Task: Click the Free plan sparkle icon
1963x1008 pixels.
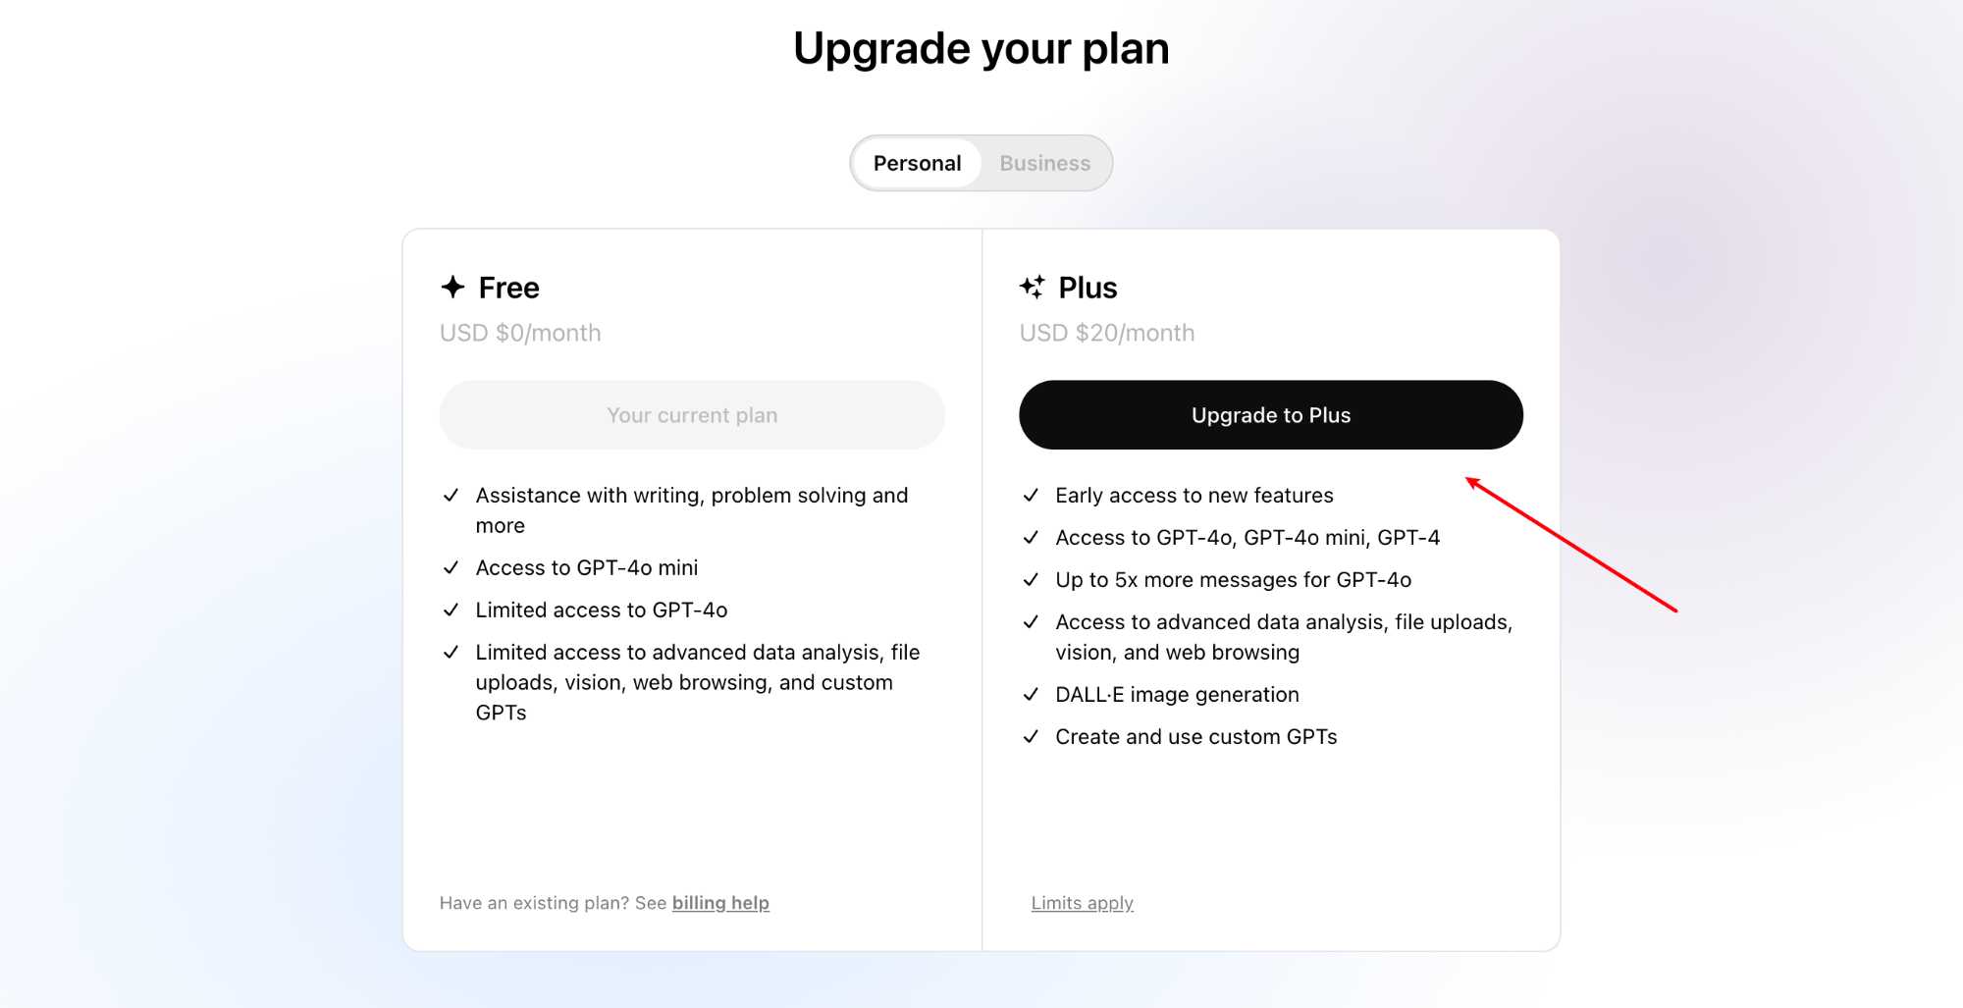Action: coord(452,287)
